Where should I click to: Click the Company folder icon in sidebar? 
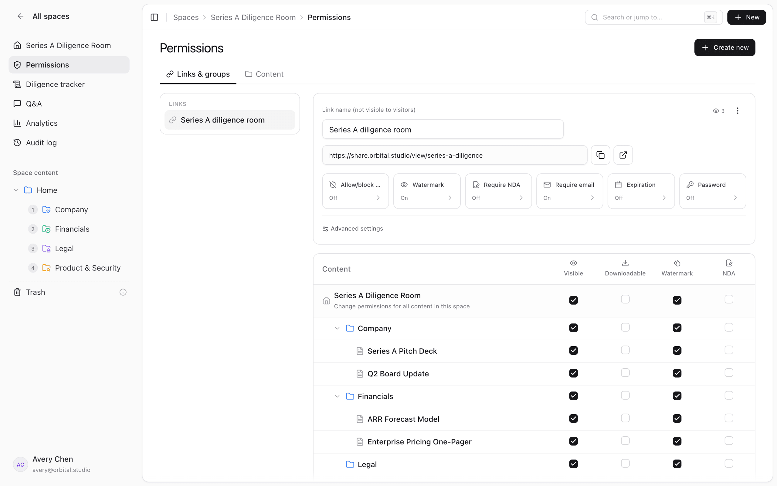46,210
